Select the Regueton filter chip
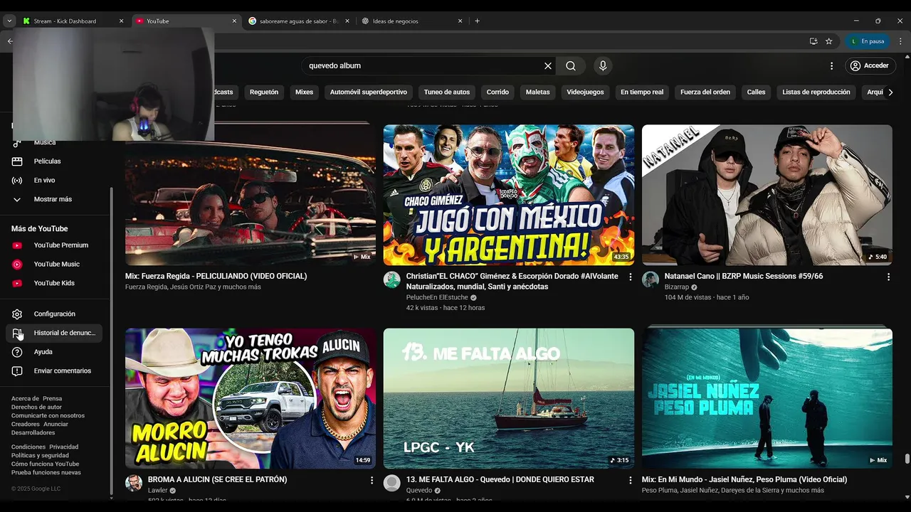The width and height of the screenshot is (911, 512). (x=264, y=92)
